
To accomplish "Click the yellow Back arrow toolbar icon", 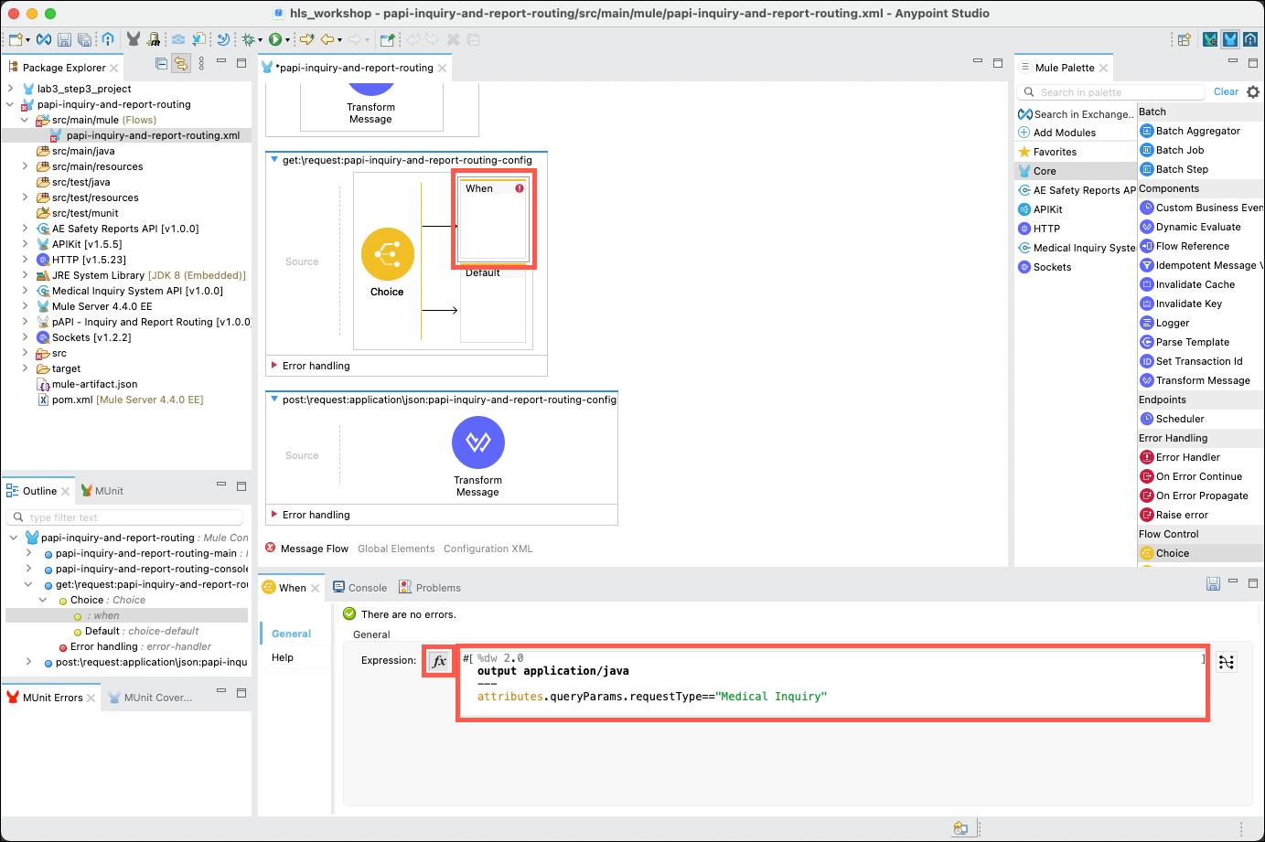I will coord(327,39).
